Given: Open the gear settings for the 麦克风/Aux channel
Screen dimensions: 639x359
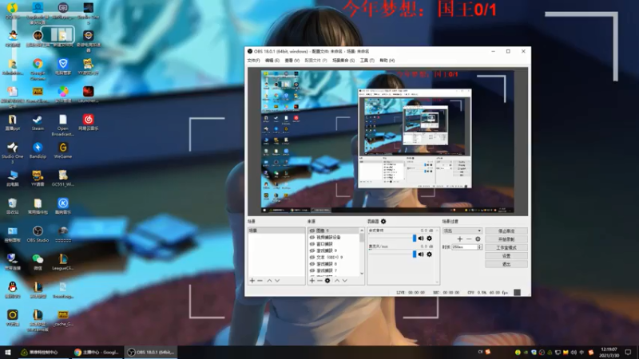Looking at the screenshot, I should (429, 254).
